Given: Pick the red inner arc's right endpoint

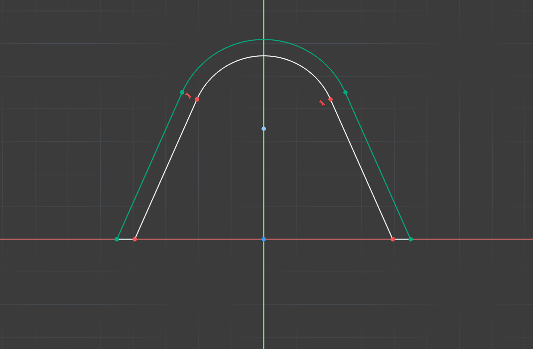Looking at the screenshot, I should tap(330, 100).
